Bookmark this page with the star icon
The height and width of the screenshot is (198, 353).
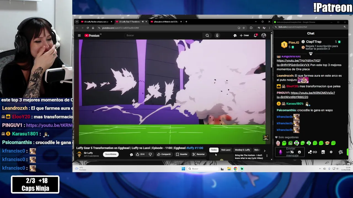[x=244, y=28]
